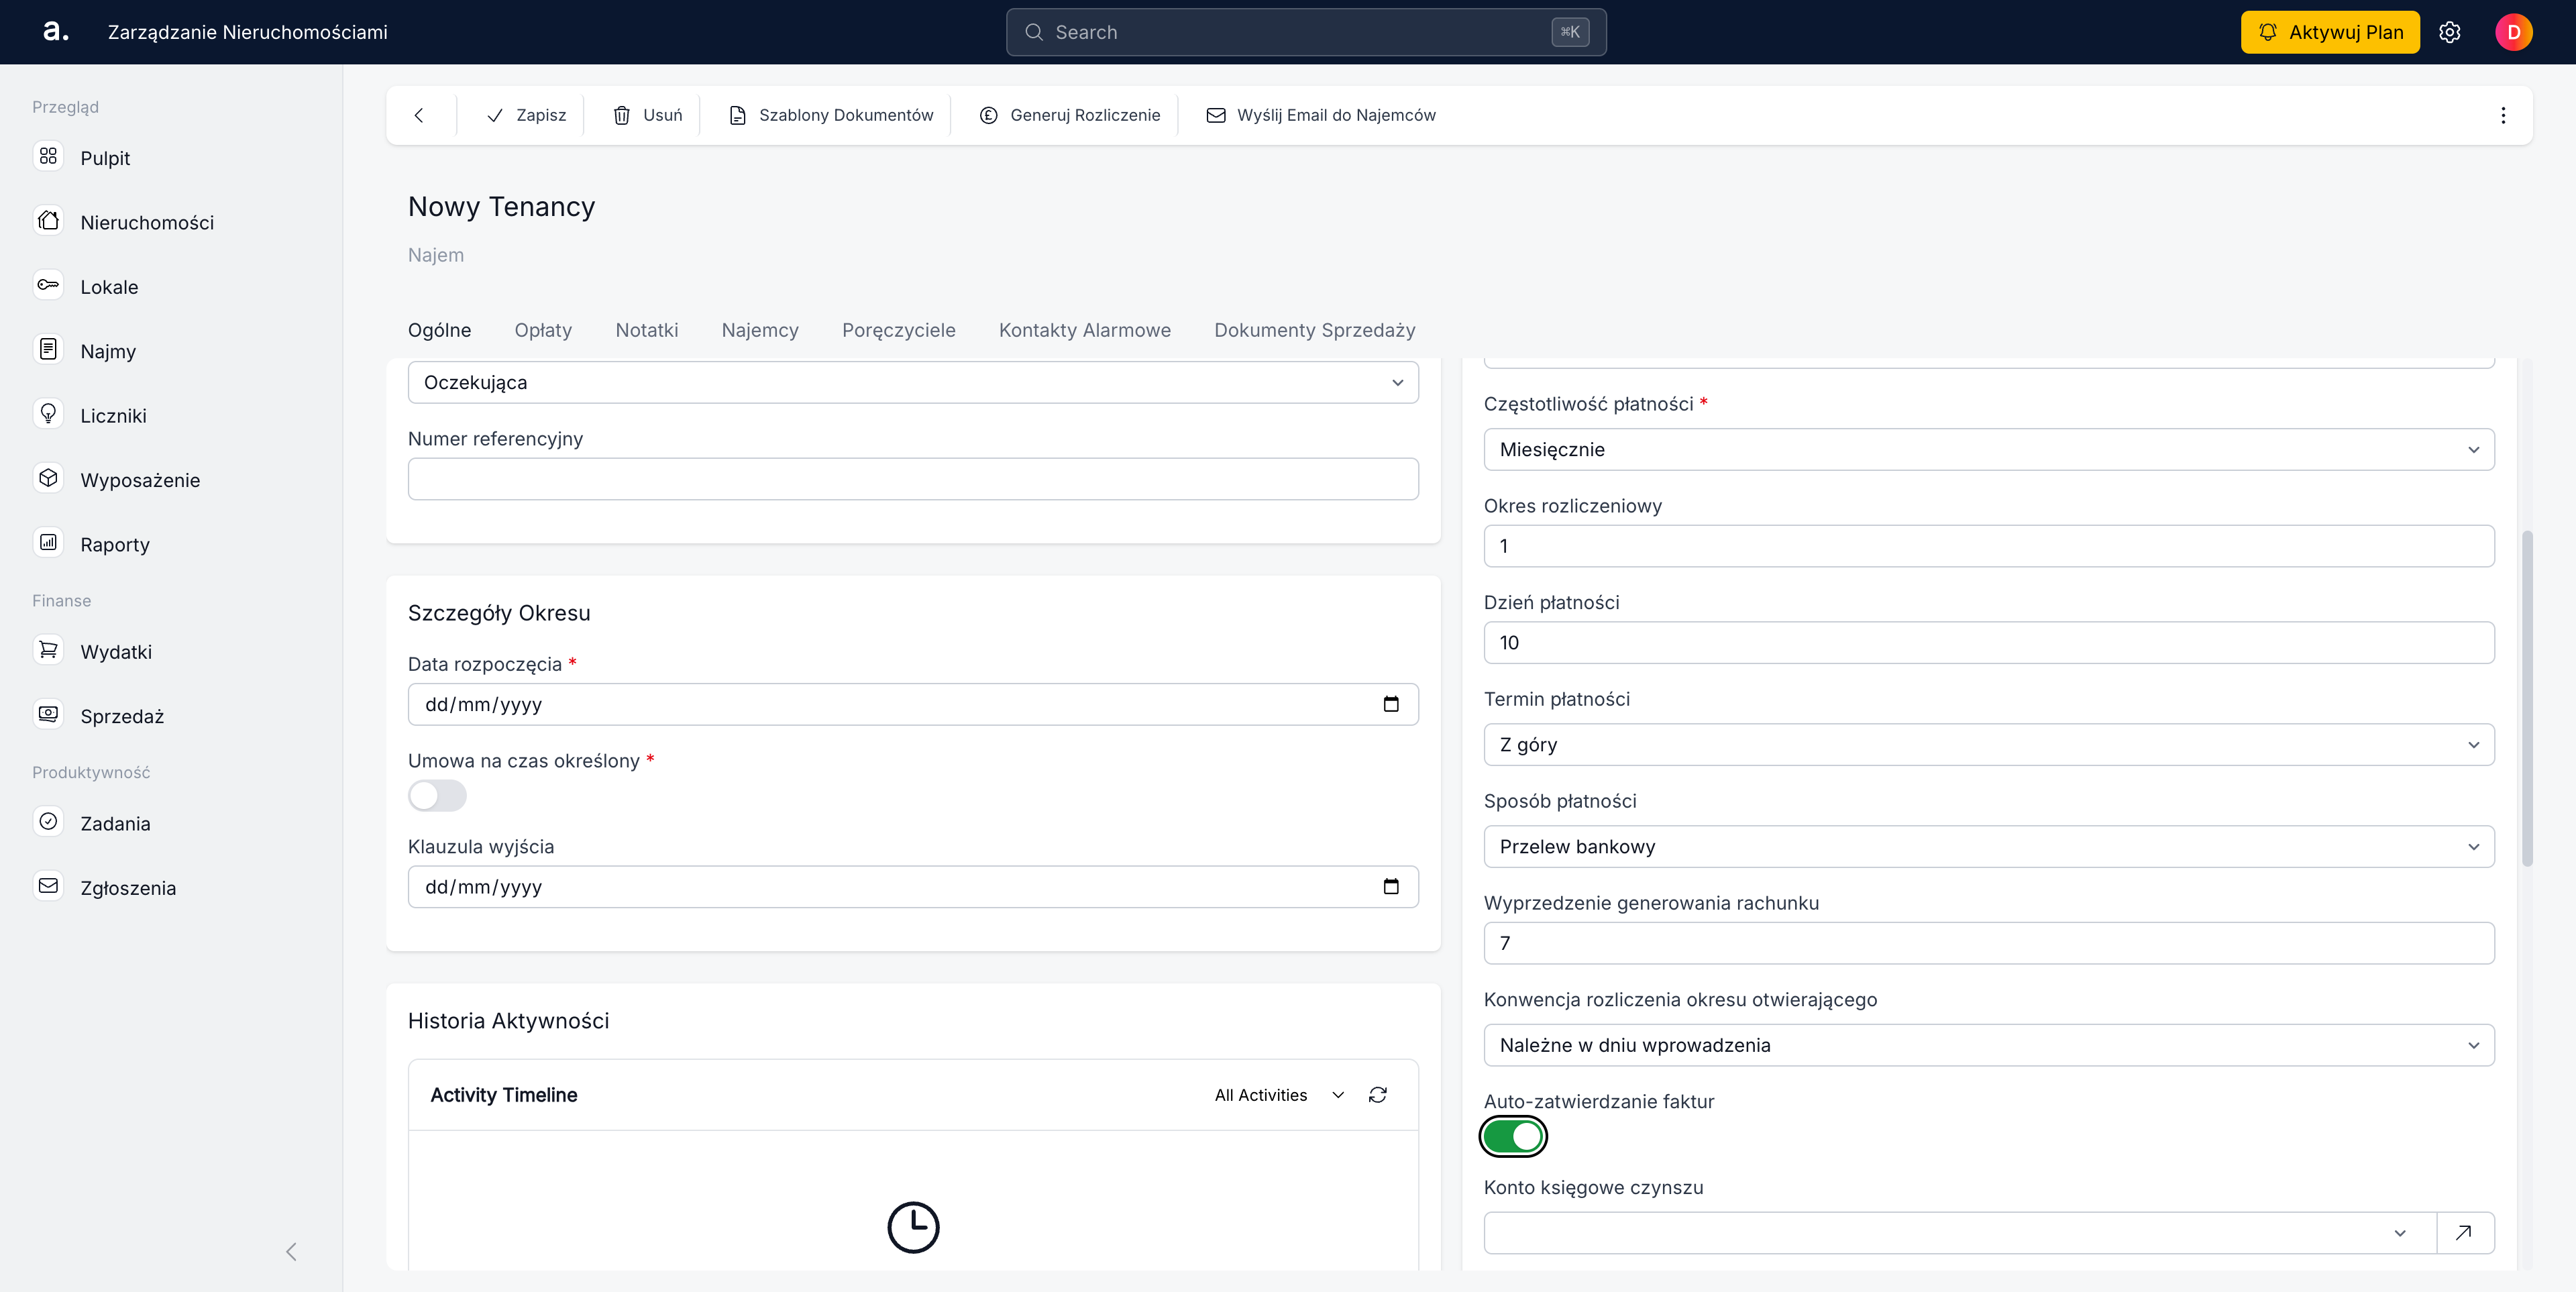Switch to the Opłaty tab
Image resolution: width=2576 pixels, height=1292 pixels.
(543, 330)
